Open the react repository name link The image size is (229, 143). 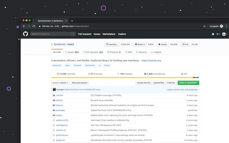(71, 44)
